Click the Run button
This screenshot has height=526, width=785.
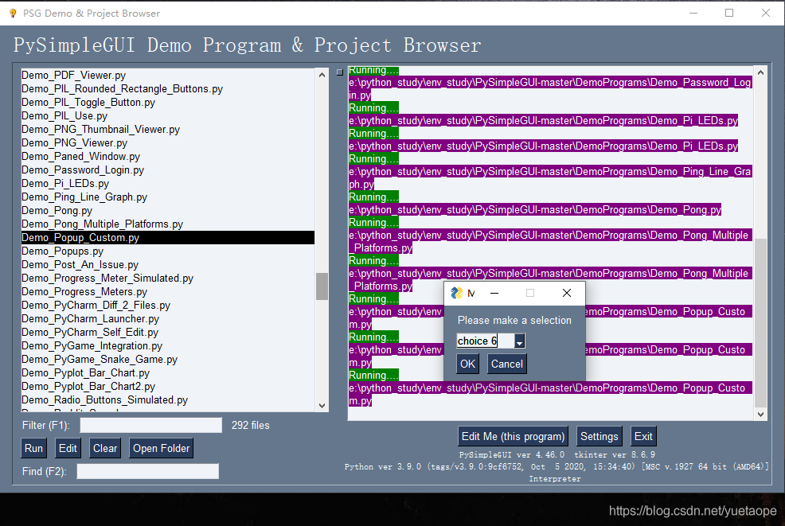33,448
